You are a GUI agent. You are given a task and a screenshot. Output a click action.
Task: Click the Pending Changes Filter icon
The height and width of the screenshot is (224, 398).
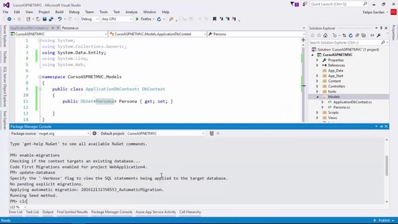335,35
